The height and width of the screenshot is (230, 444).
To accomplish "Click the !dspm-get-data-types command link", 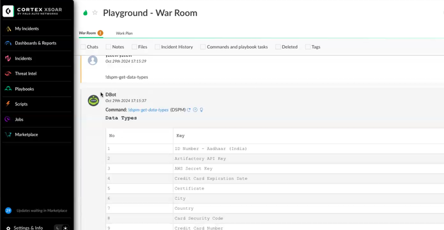I will [148, 110].
